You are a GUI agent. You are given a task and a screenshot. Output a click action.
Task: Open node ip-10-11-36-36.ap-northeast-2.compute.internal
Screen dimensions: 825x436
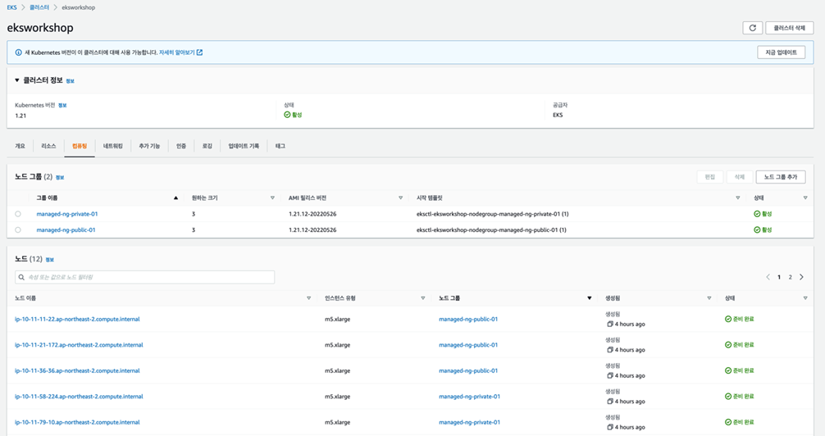click(x=77, y=370)
